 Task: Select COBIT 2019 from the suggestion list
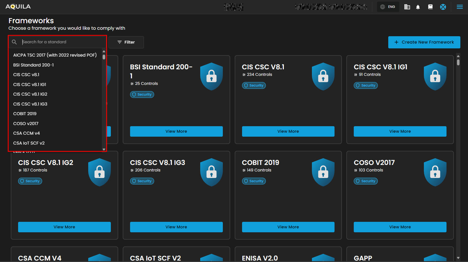(x=25, y=114)
